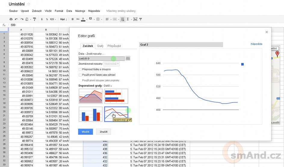The width and height of the screenshot is (284, 167).
Task: Open the 10pt font size selector
Action: (x=63, y=19)
